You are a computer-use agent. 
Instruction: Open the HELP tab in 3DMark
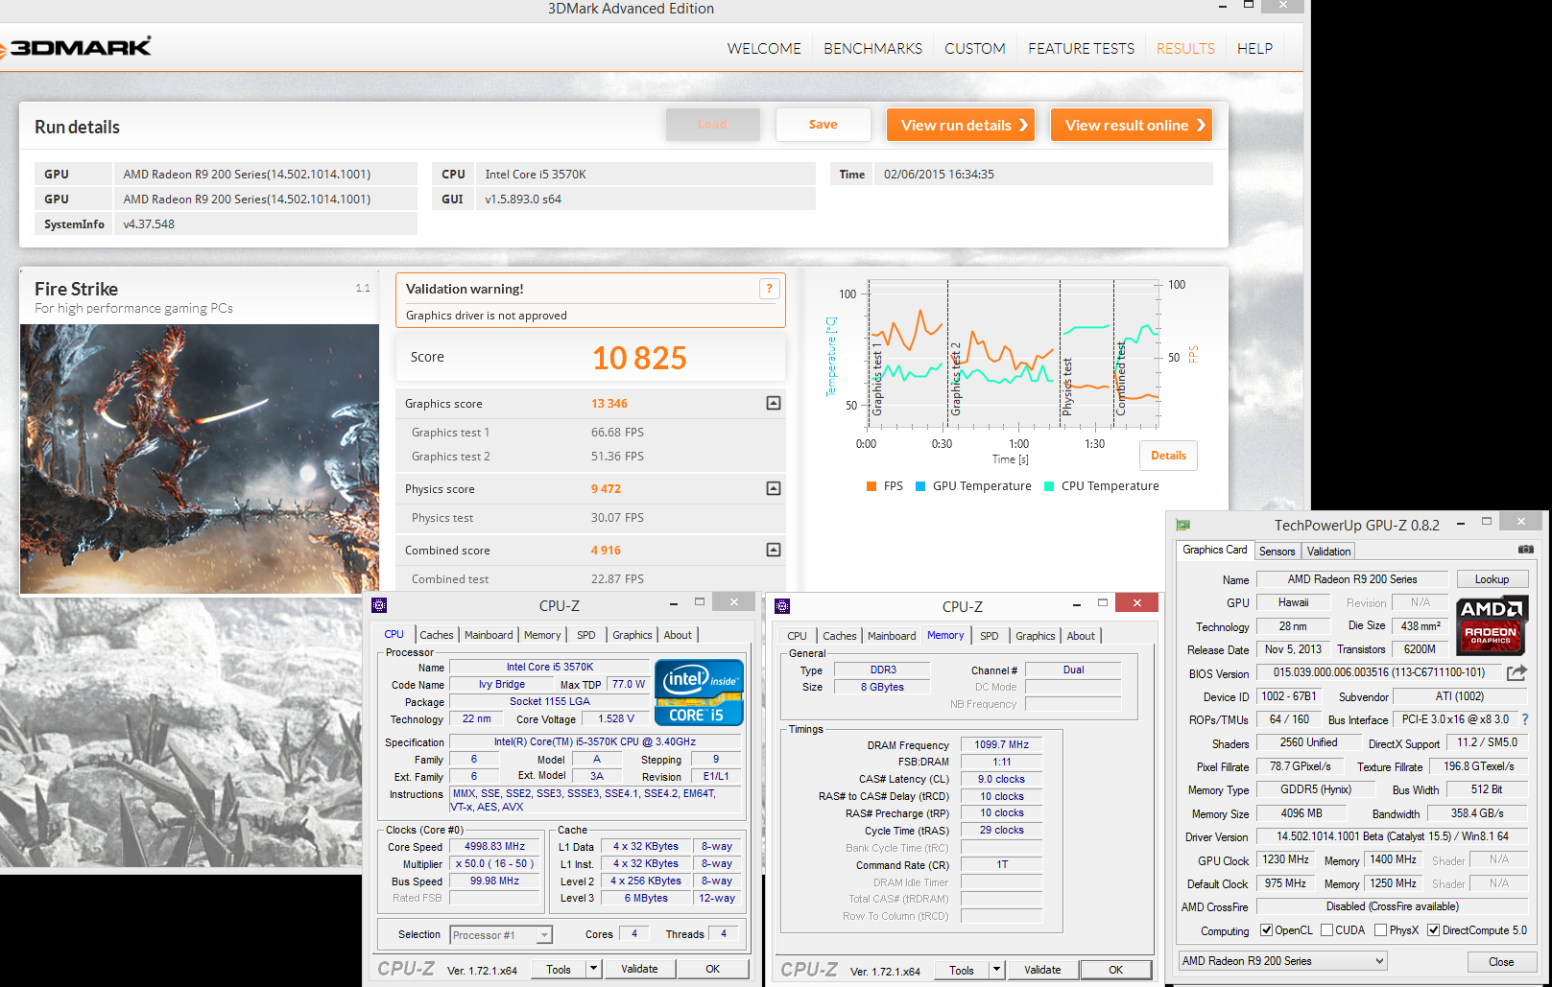click(1254, 48)
